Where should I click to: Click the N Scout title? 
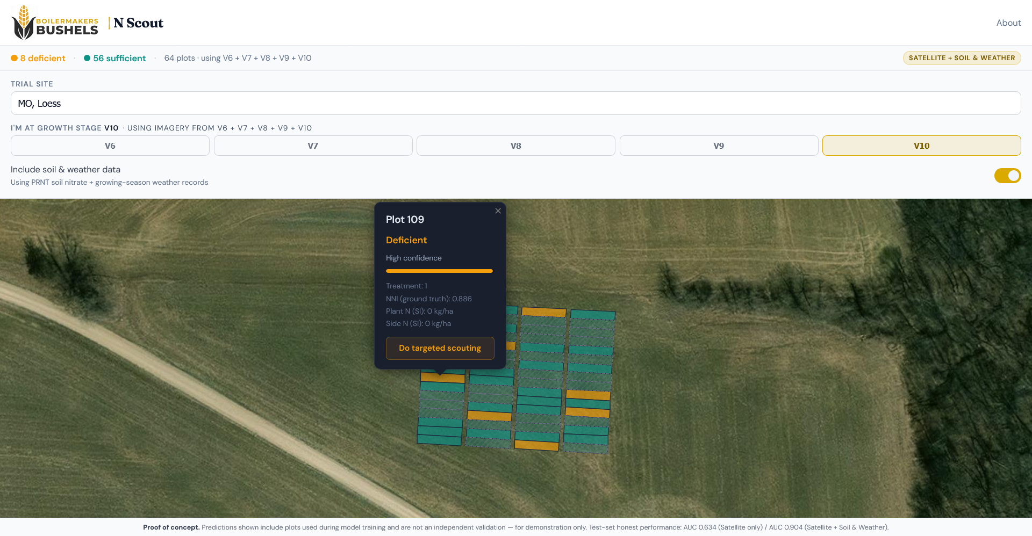138,23
